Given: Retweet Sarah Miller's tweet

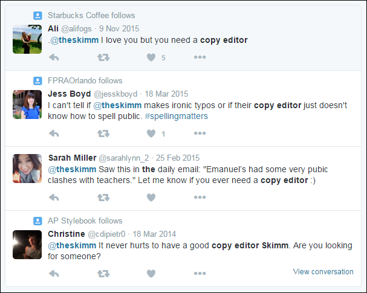Looking at the screenshot, I should 103,197.
